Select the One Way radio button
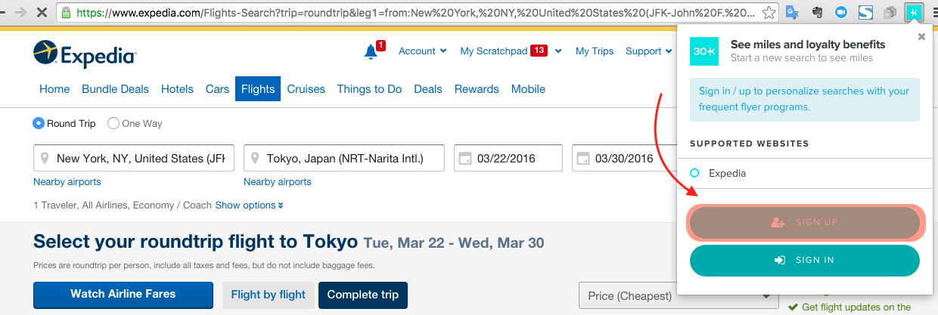Viewport: 938px width, 315px height. tap(113, 123)
